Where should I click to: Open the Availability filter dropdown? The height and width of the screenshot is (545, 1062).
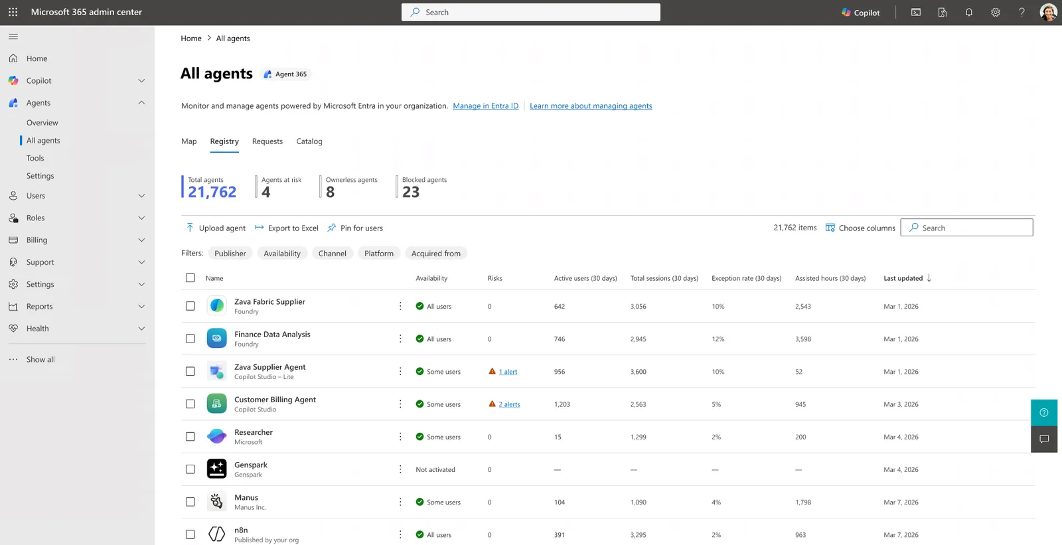[282, 253]
